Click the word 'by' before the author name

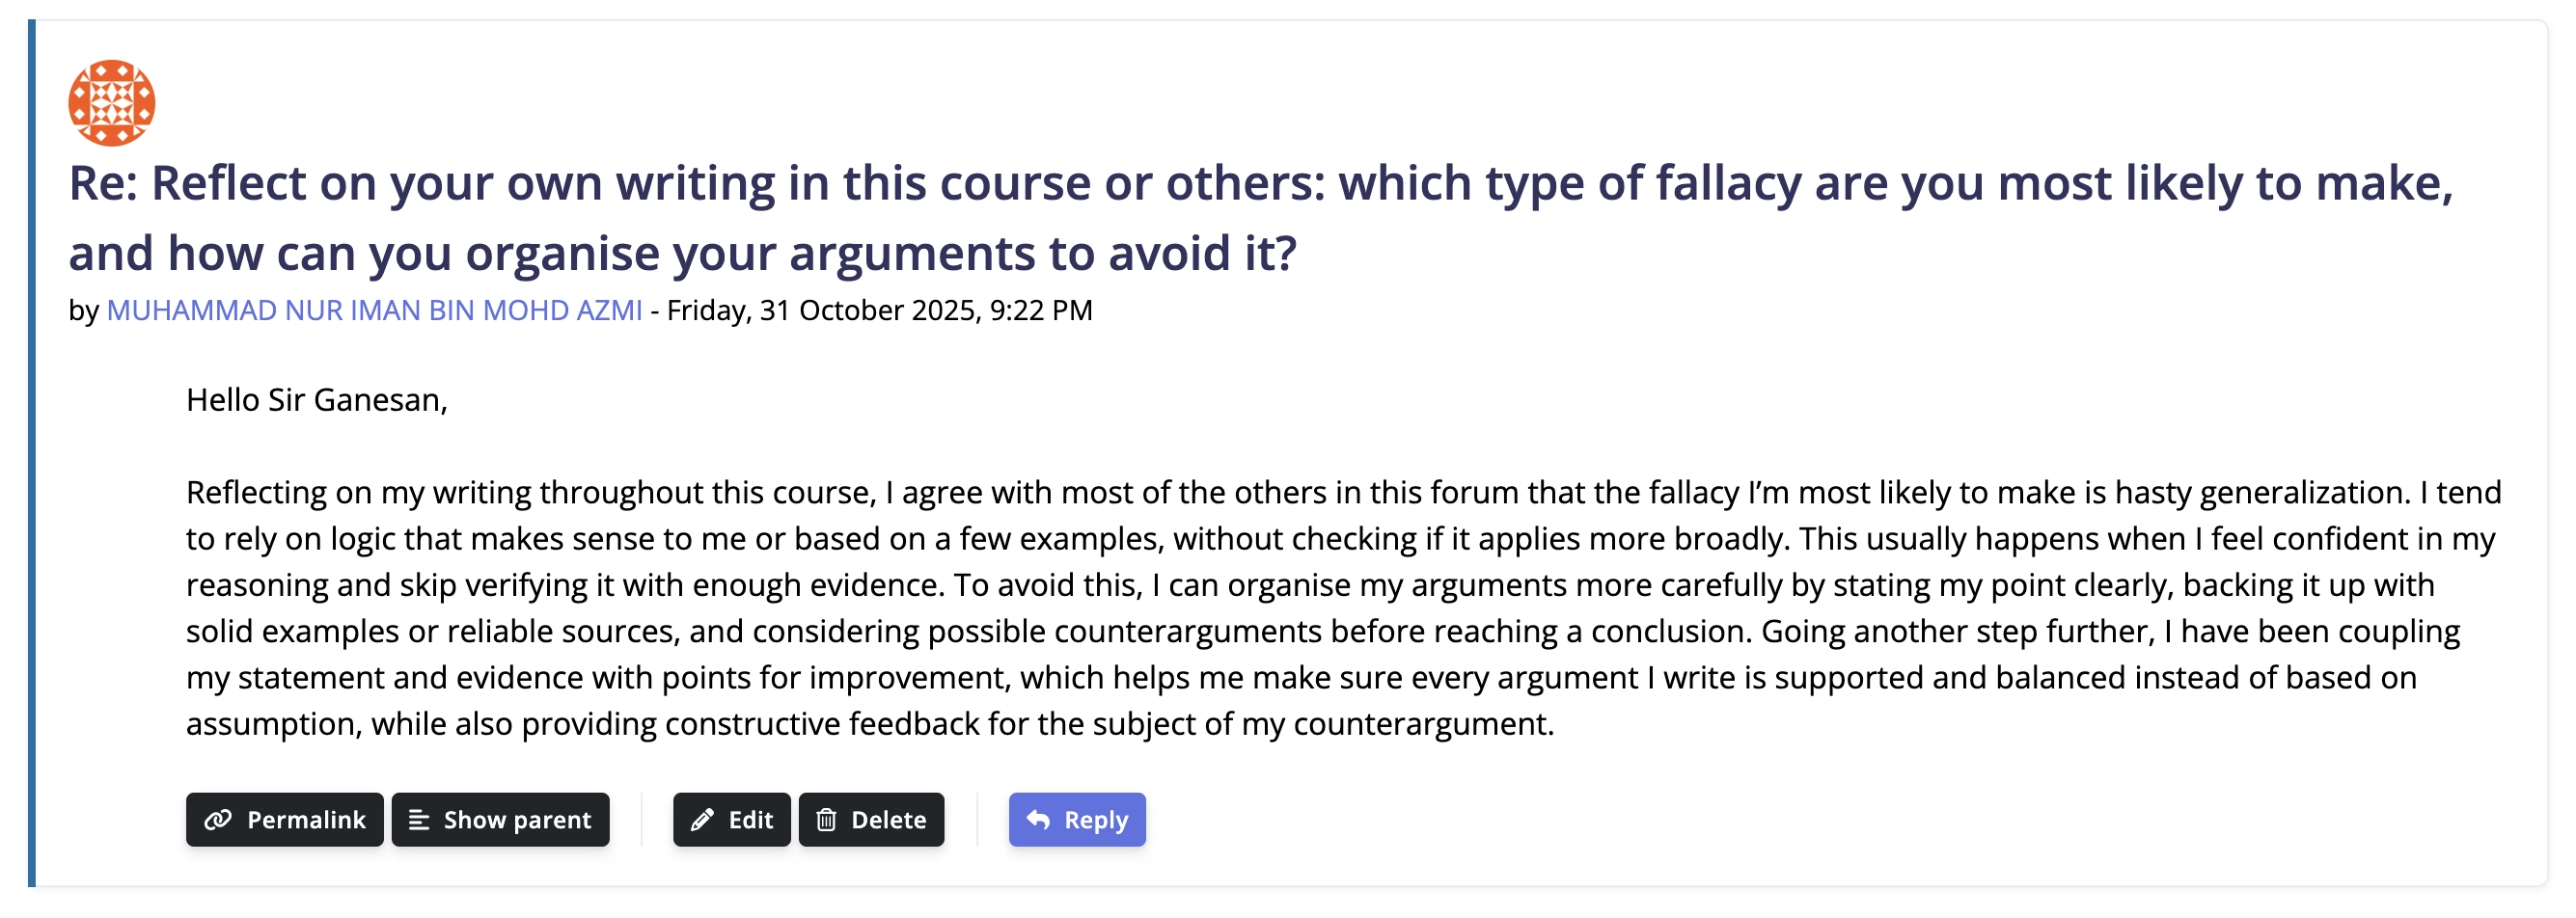[83, 311]
